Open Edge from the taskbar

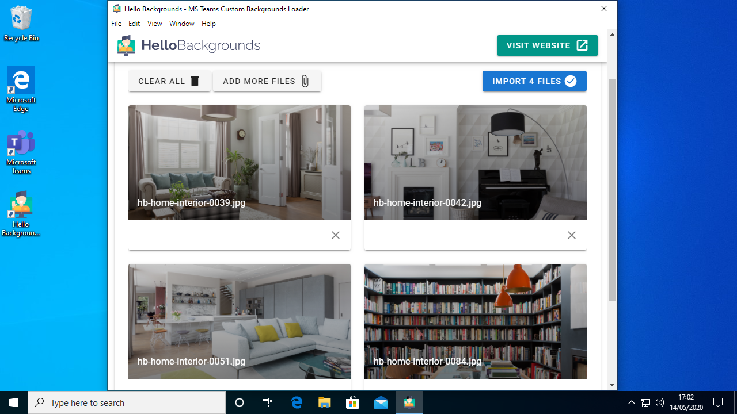click(x=297, y=402)
